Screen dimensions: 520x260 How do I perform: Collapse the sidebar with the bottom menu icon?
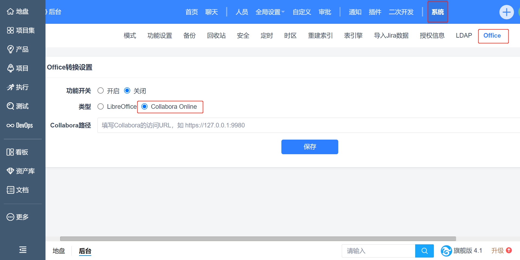tap(23, 250)
